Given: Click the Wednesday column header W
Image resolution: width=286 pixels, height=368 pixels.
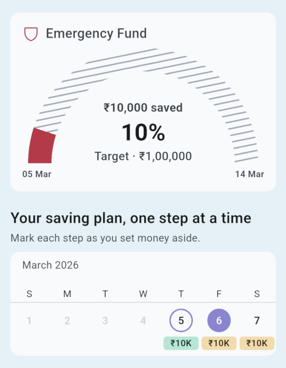Looking at the screenshot, I should pyautogui.click(x=143, y=293).
